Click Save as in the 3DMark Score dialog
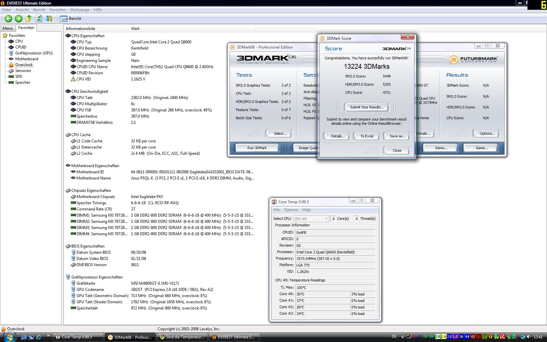 397,136
